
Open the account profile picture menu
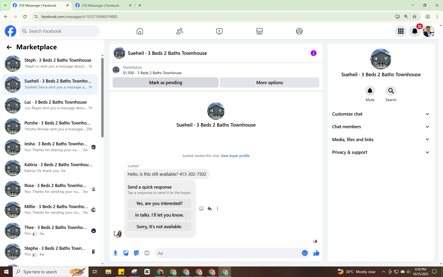click(x=428, y=31)
